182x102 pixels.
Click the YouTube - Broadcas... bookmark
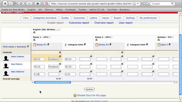[x=119, y=10]
